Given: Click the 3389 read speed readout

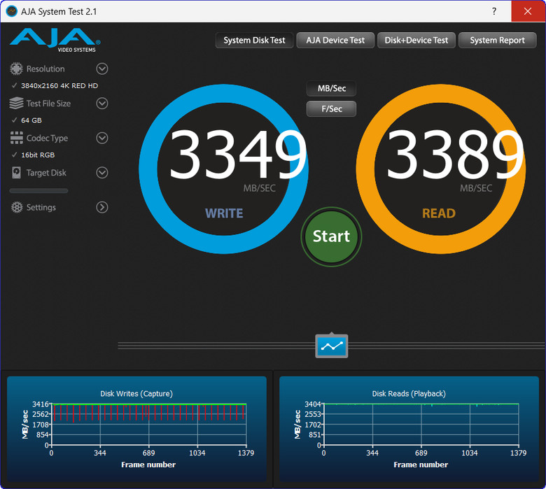Looking at the screenshot, I should tap(455, 155).
